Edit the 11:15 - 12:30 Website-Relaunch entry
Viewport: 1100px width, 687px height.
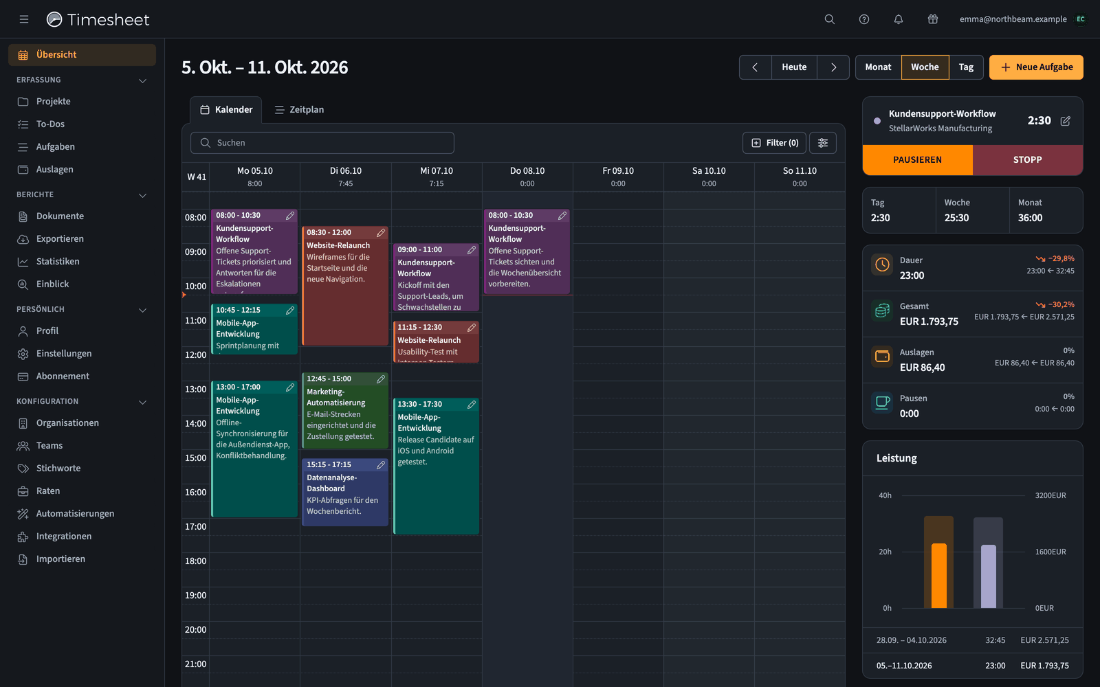[472, 328]
